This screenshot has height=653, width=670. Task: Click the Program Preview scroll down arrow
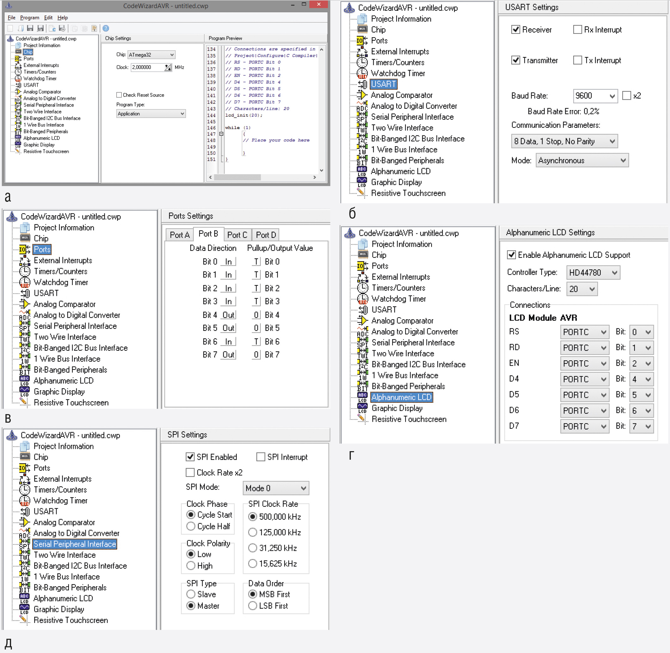tap(321, 171)
